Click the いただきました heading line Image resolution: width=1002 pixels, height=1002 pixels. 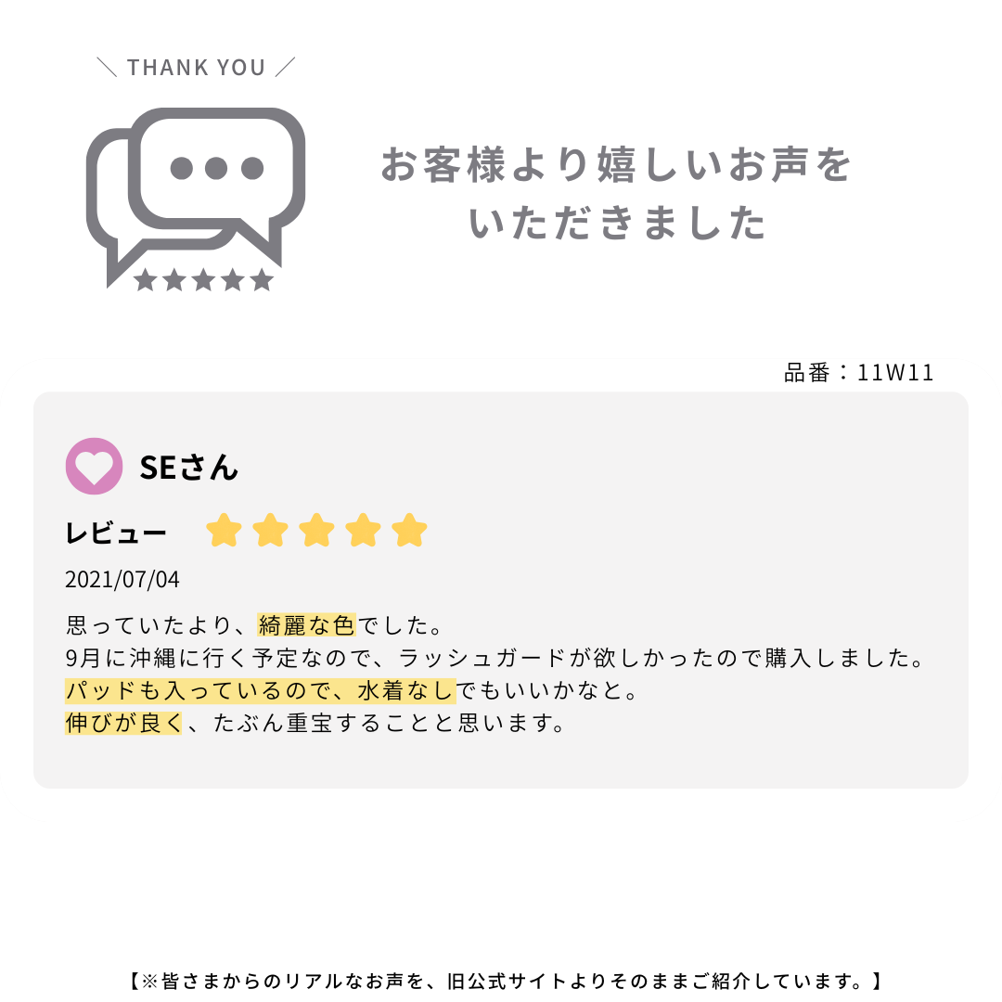618,224
